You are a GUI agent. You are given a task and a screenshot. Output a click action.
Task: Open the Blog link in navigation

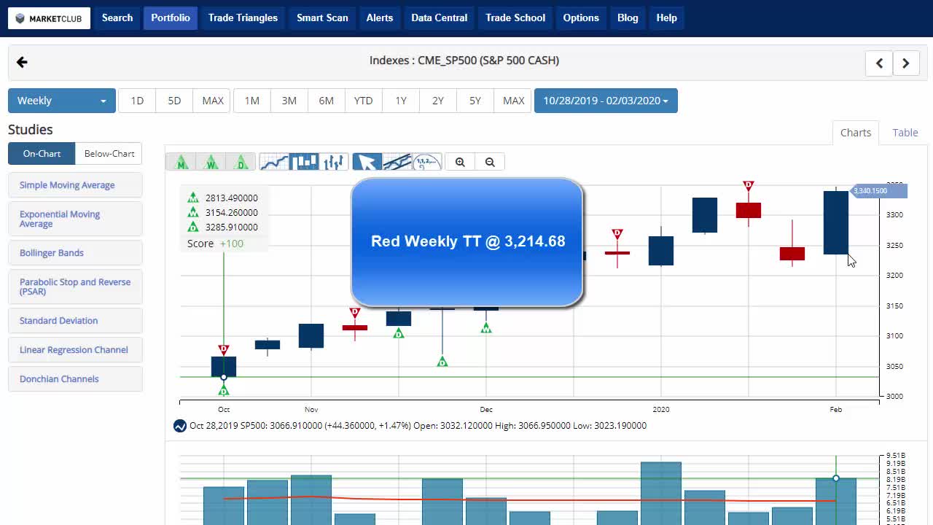[x=628, y=18]
